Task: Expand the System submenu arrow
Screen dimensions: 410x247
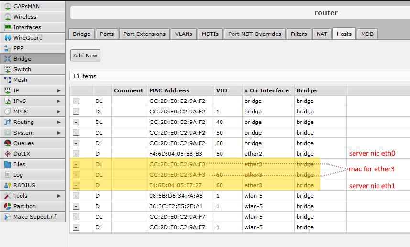Action: coord(59,133)
